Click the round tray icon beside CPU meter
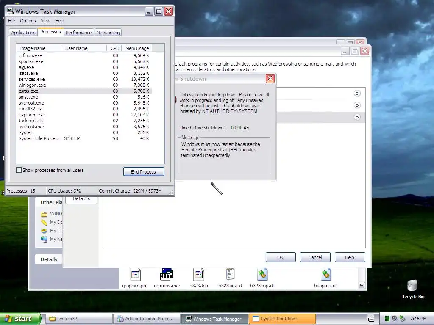This screenshot has width=434, height=325. click(x=395, y=319)
